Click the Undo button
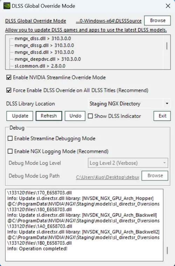The width and height of the screenshot is (175, 266). click(x=75, y=116)
